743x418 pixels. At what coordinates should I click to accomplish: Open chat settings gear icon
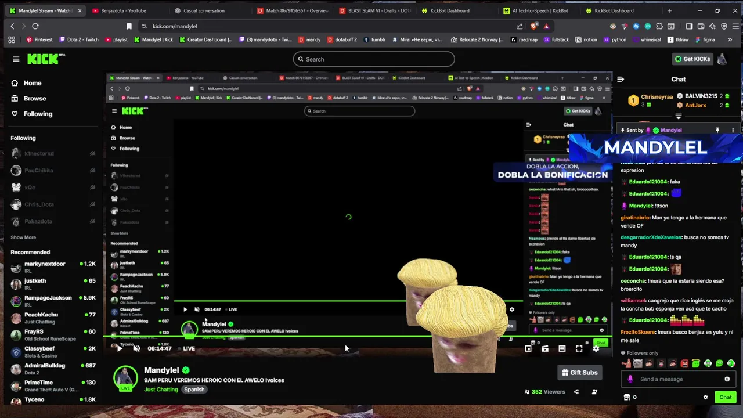[x=706, y=397]
